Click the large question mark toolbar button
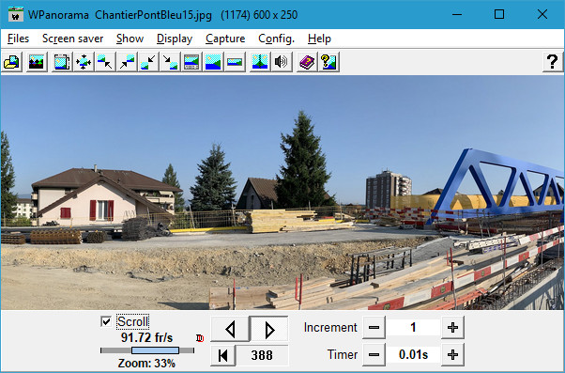 coord(553,62)
